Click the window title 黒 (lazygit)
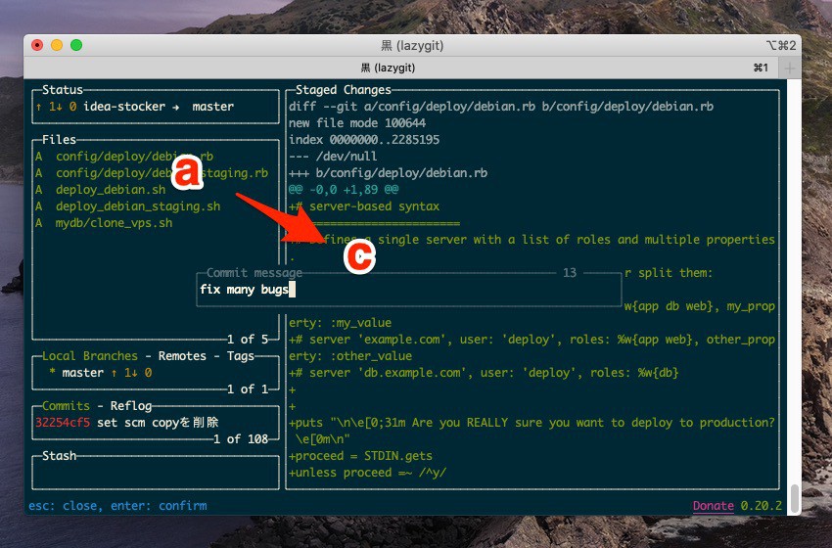Screen dimensions: 832x548 pyautogui.click(x=412, y=46)
